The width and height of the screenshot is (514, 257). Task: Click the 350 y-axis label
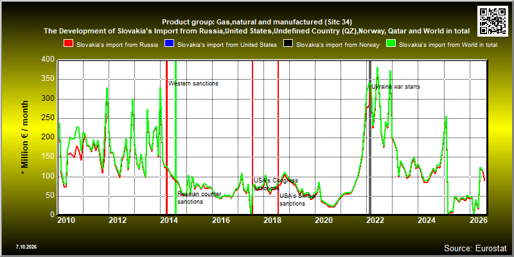click(x=48, y=79)
